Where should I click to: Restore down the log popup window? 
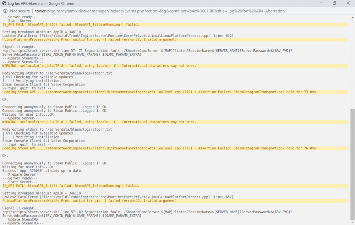[335, 3]
